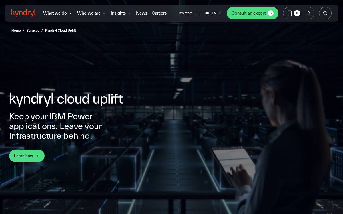This screenshot has width=343, height=214.
Task: Open the US - EN language selector
Action: click(x=213, y=13)
